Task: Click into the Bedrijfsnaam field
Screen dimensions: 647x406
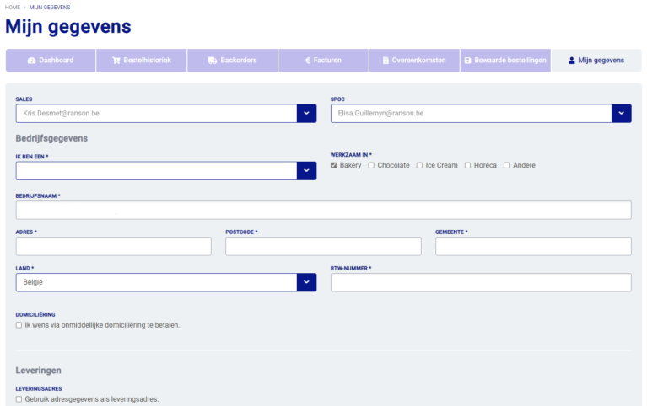Action: pyautogui.click(x=323, y=211)
